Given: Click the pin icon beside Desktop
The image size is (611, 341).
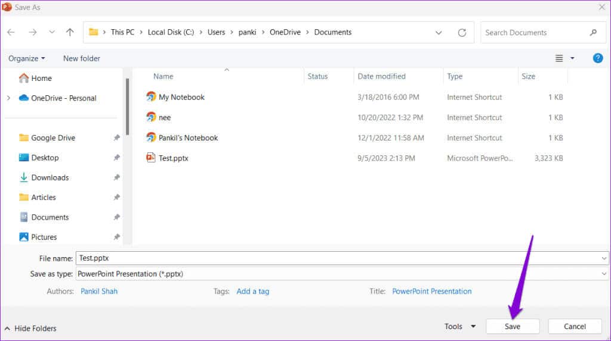Looking at the screenshot, I should (x=116, y=158).
